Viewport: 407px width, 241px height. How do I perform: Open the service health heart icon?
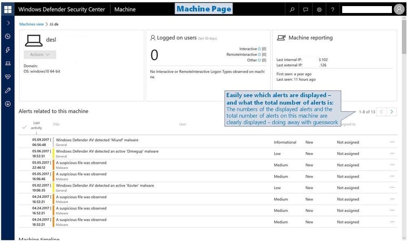pyautogui.click(x=8, y=77)
